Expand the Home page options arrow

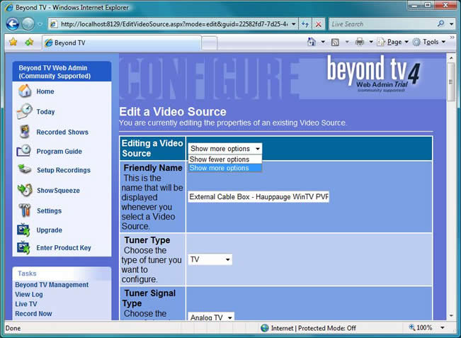click(x=323, y=42)
